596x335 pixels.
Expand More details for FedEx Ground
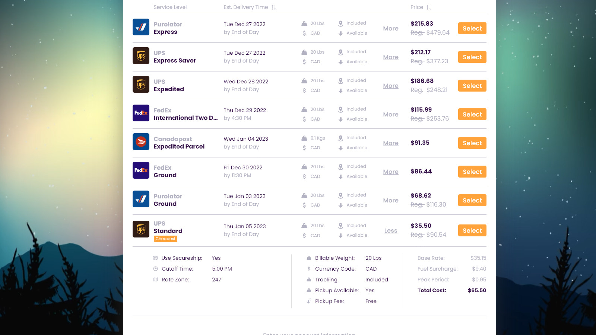click(391, 172)
